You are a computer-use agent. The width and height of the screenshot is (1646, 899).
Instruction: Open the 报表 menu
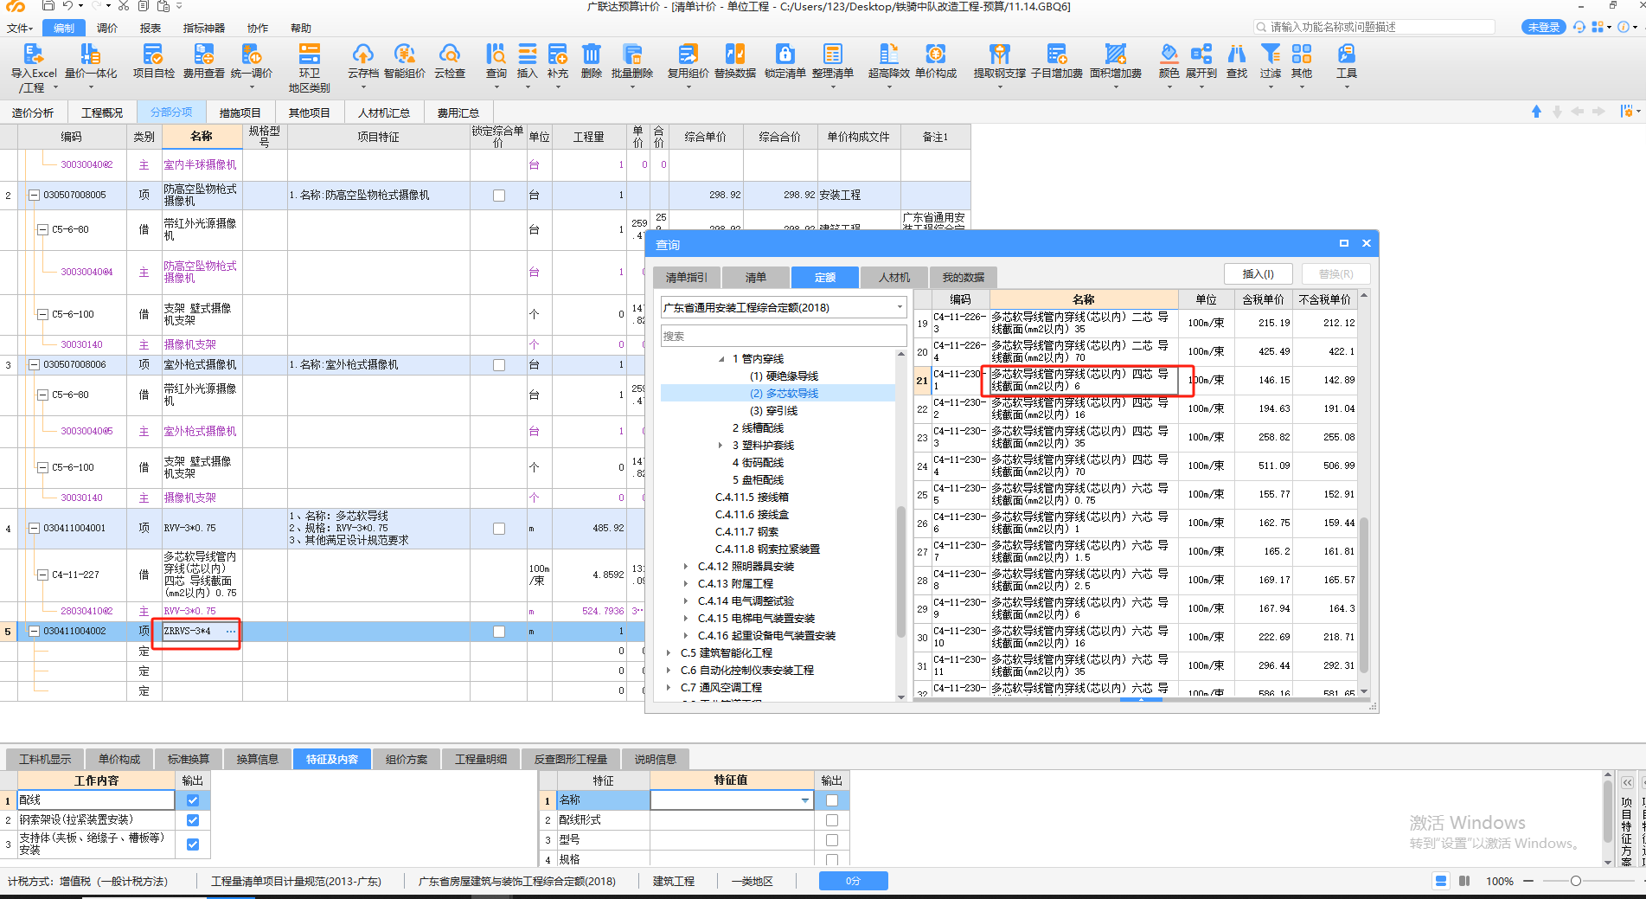[x=151, y=28]
